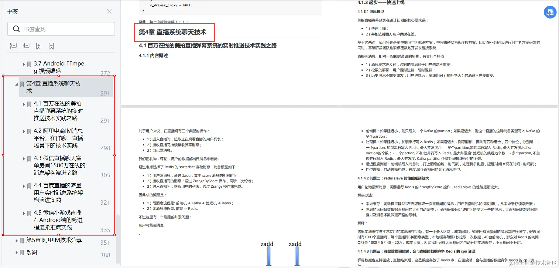Open bookmark 4.1 百万在线的美拍直播弹幕系统

coord(58,111)
